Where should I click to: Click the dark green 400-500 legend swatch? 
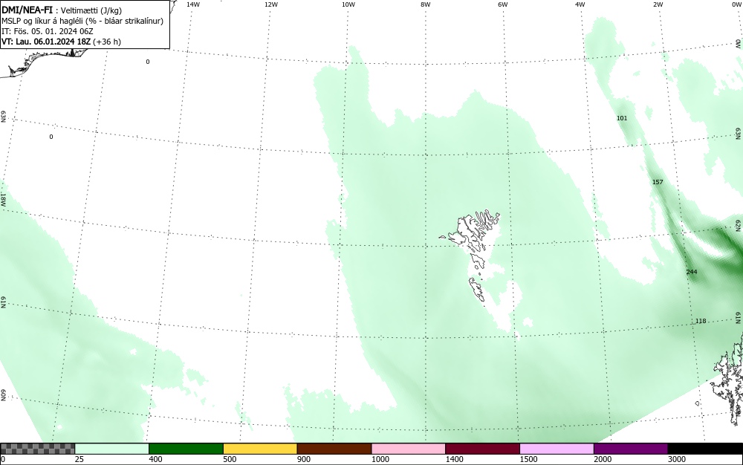point(186,449)
